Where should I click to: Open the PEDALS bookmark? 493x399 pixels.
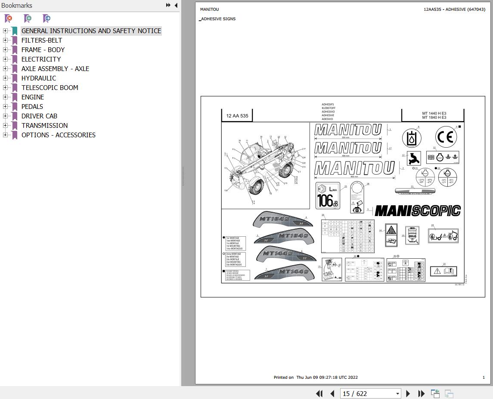(32, 107)
